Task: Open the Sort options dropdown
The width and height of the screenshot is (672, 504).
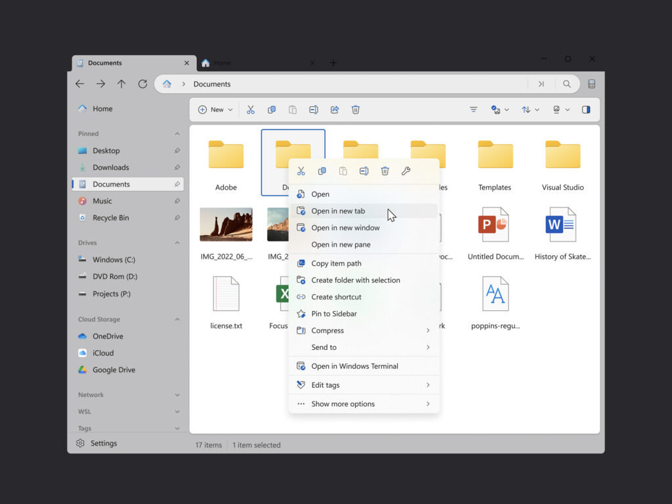Action: [530, 110]
